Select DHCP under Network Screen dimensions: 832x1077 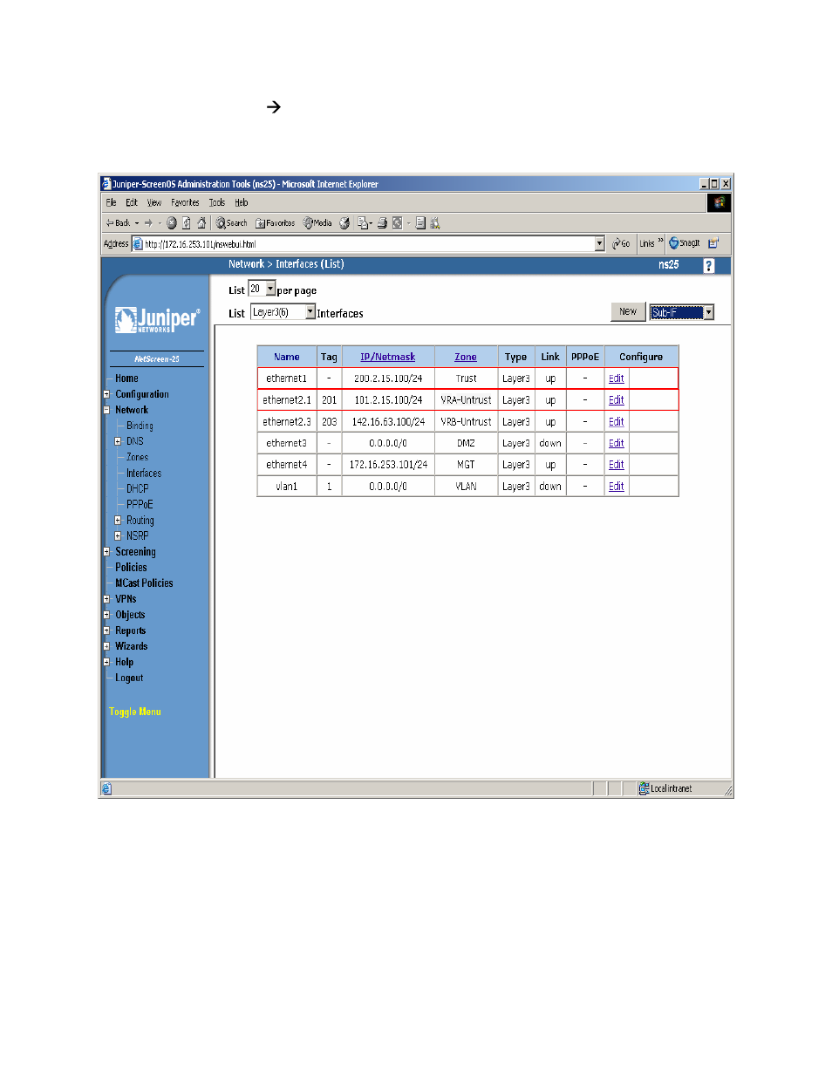click(137, 488)
